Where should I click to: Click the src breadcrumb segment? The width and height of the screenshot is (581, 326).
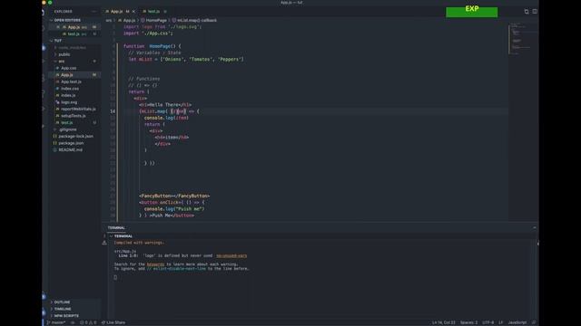[109, 20]
